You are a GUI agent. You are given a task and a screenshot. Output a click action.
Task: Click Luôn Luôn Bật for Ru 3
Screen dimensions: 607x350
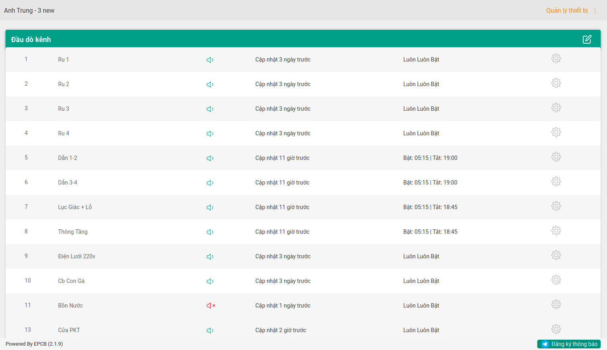(x=421, y=109)
